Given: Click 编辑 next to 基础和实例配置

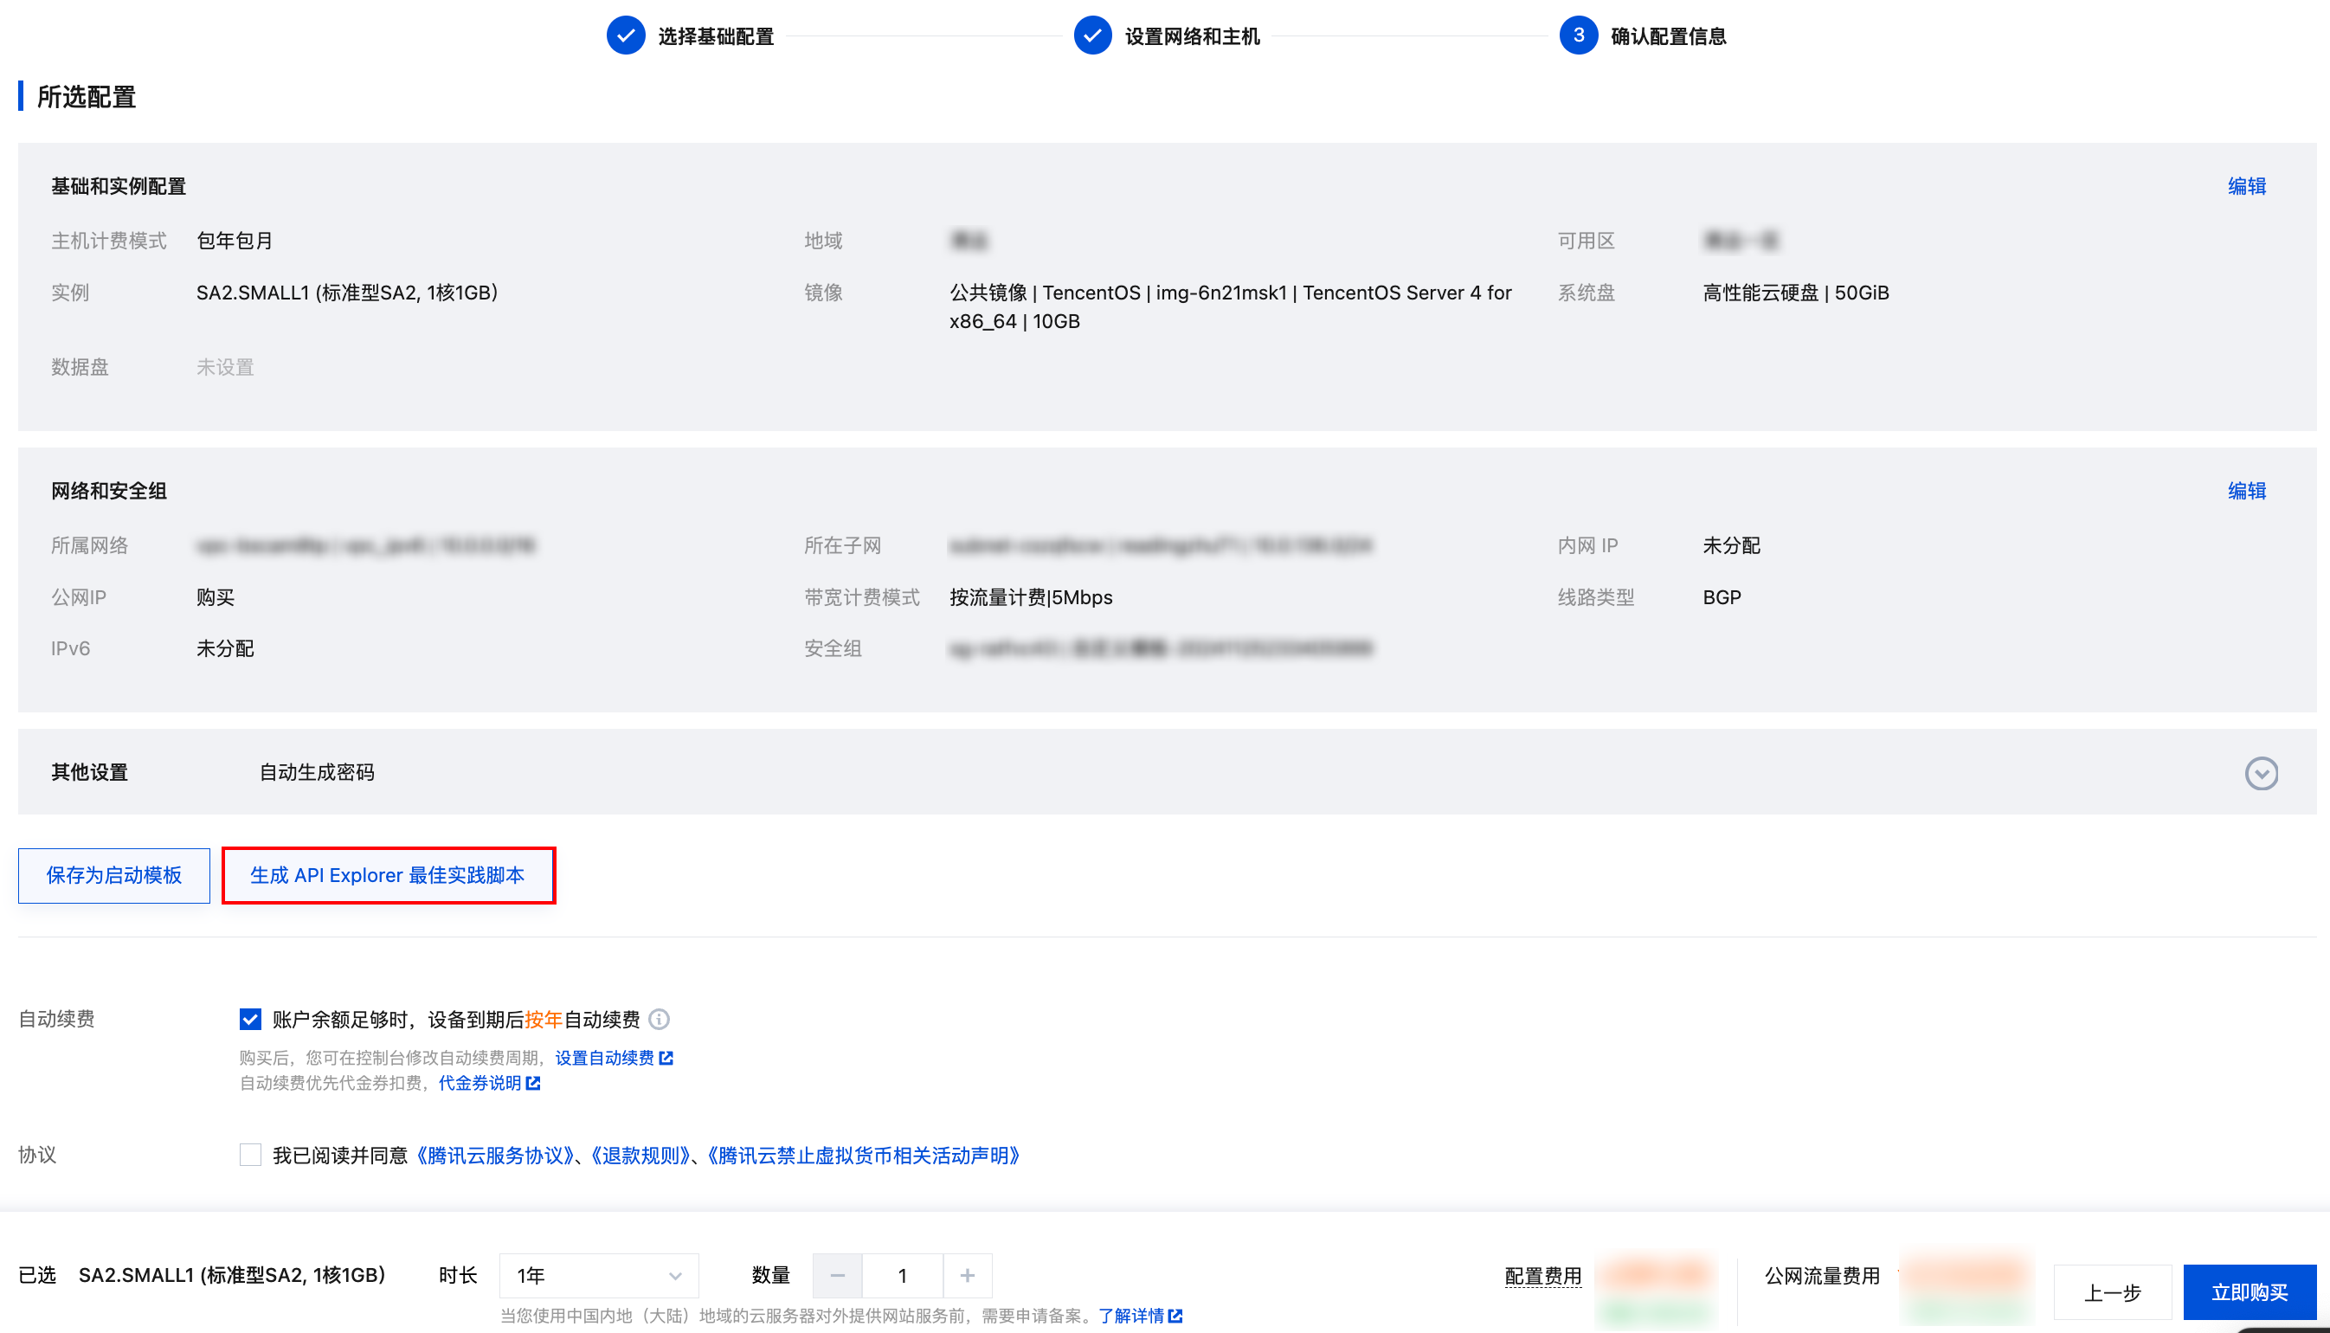Looking at the screenshot, I should pos(2249,186).
